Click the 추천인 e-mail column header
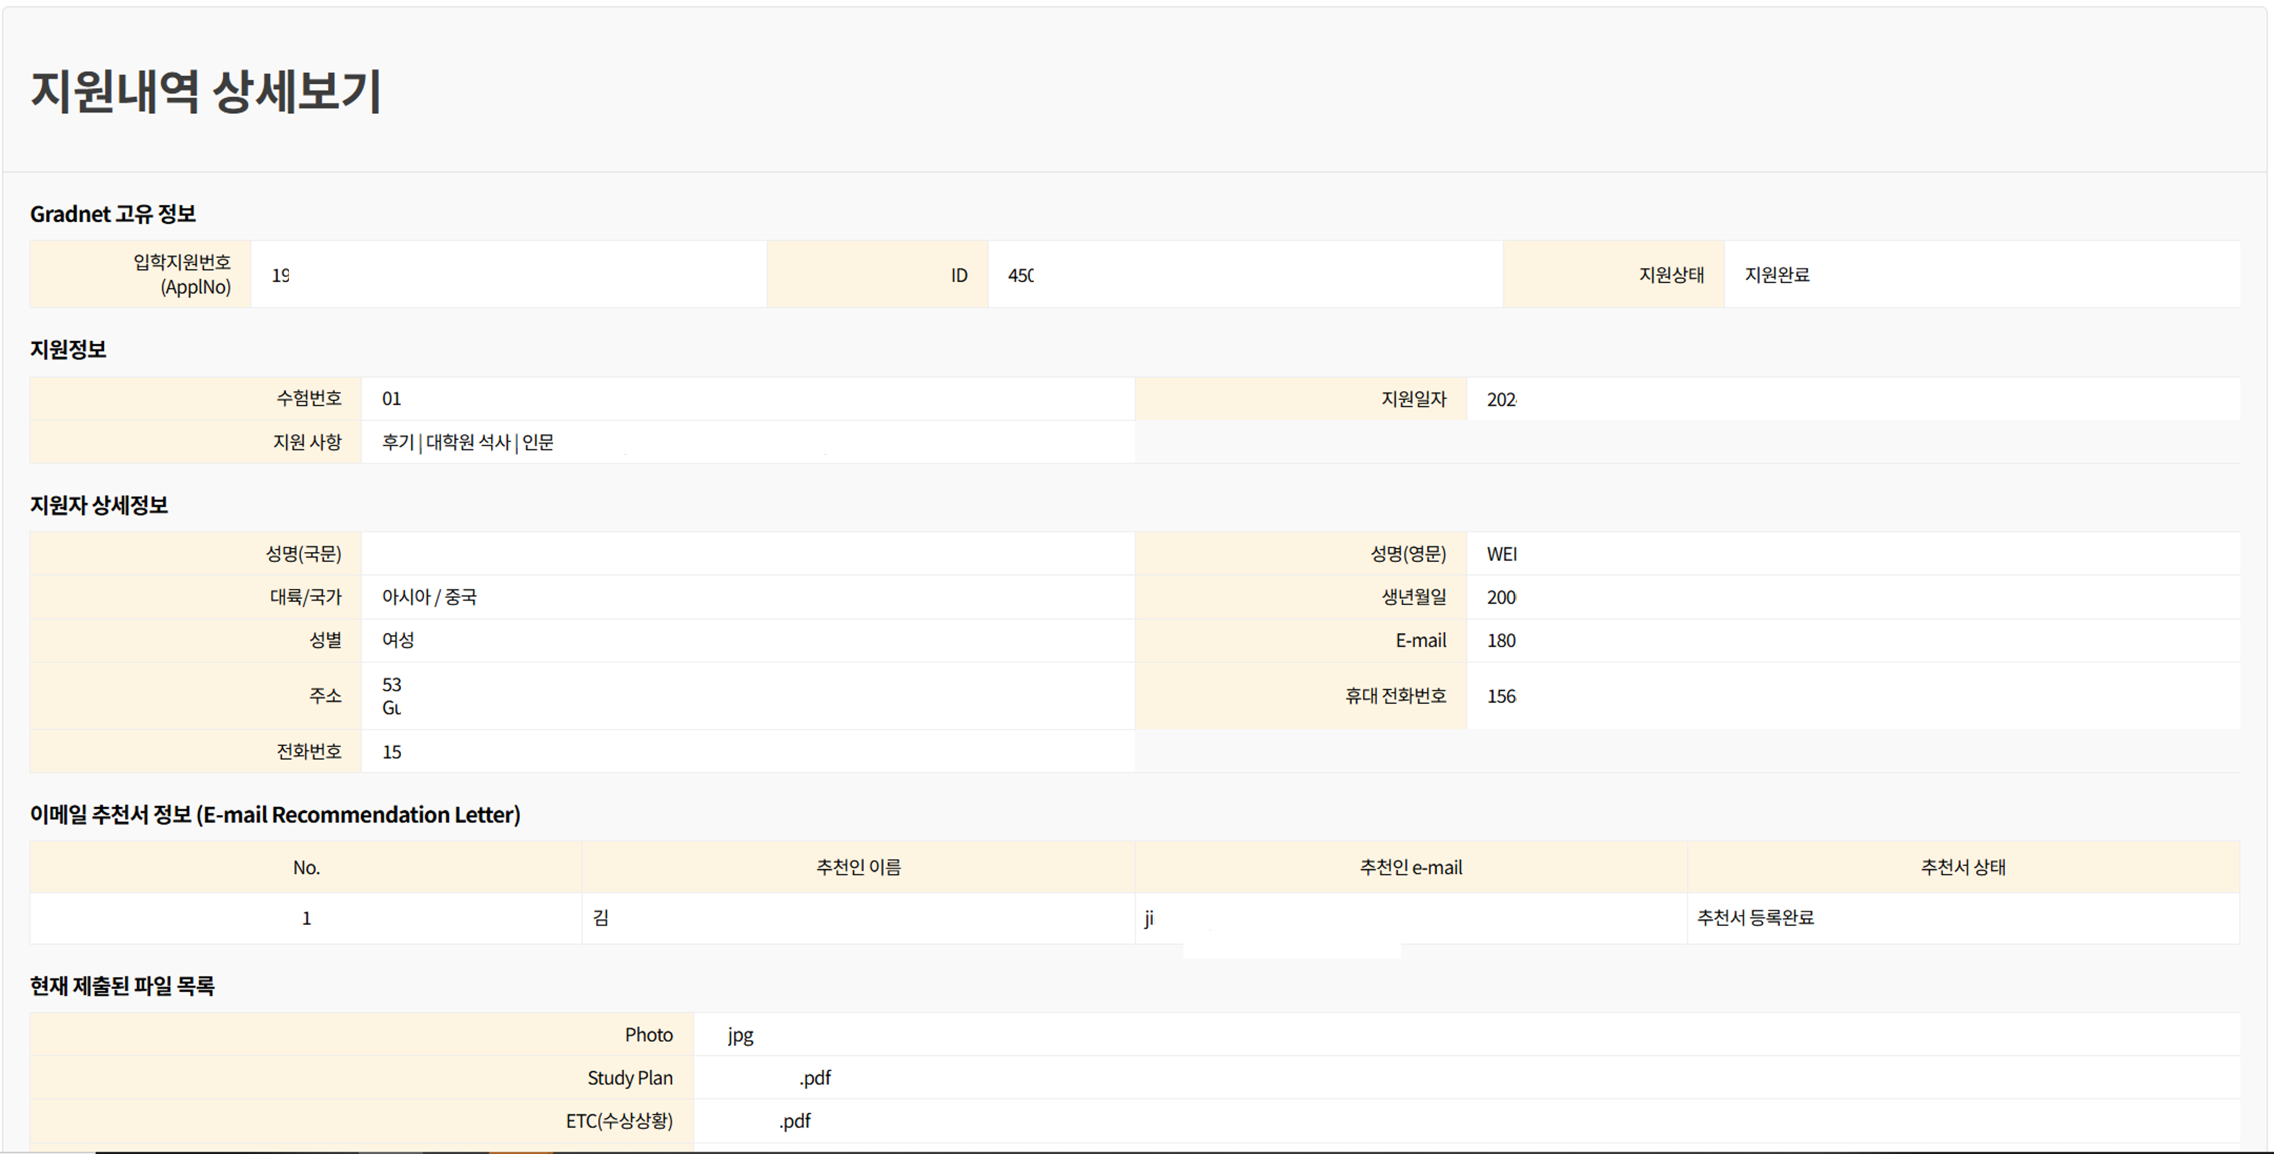The width and height of the screenshot is (2274, 1154). tap(1411, 868)
